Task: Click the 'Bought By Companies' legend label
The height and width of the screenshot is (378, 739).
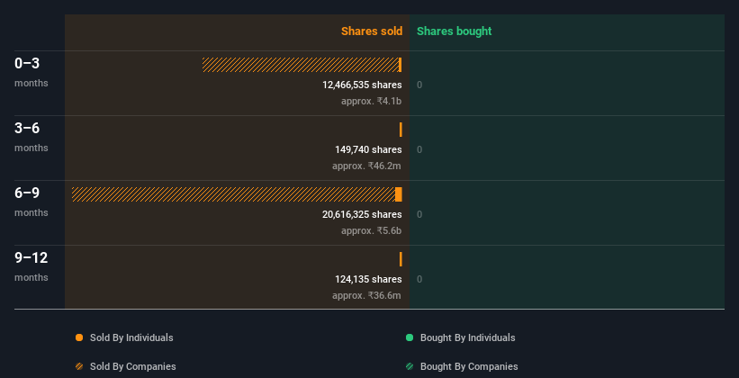Action: click(469, 366)
